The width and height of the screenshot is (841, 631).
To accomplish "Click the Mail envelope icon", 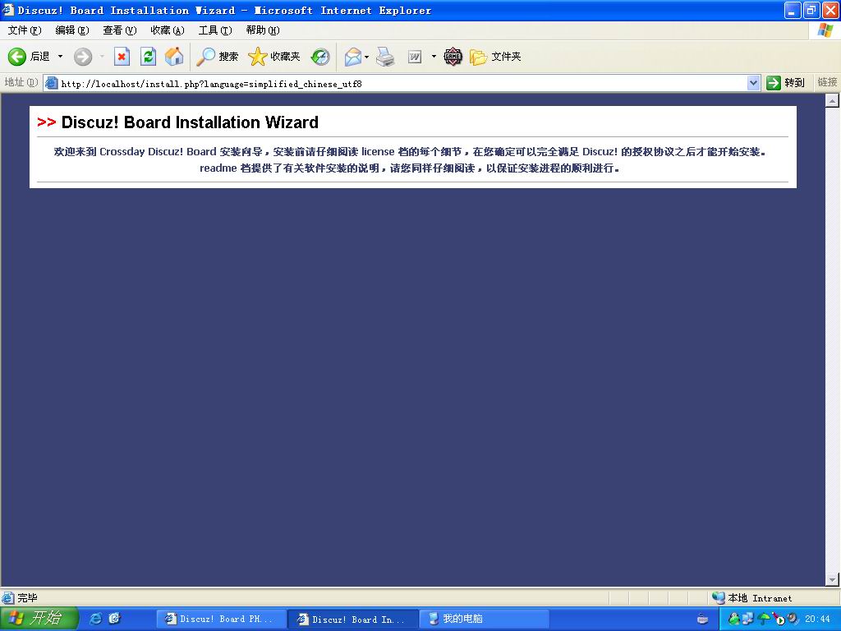I will point(352,57).
